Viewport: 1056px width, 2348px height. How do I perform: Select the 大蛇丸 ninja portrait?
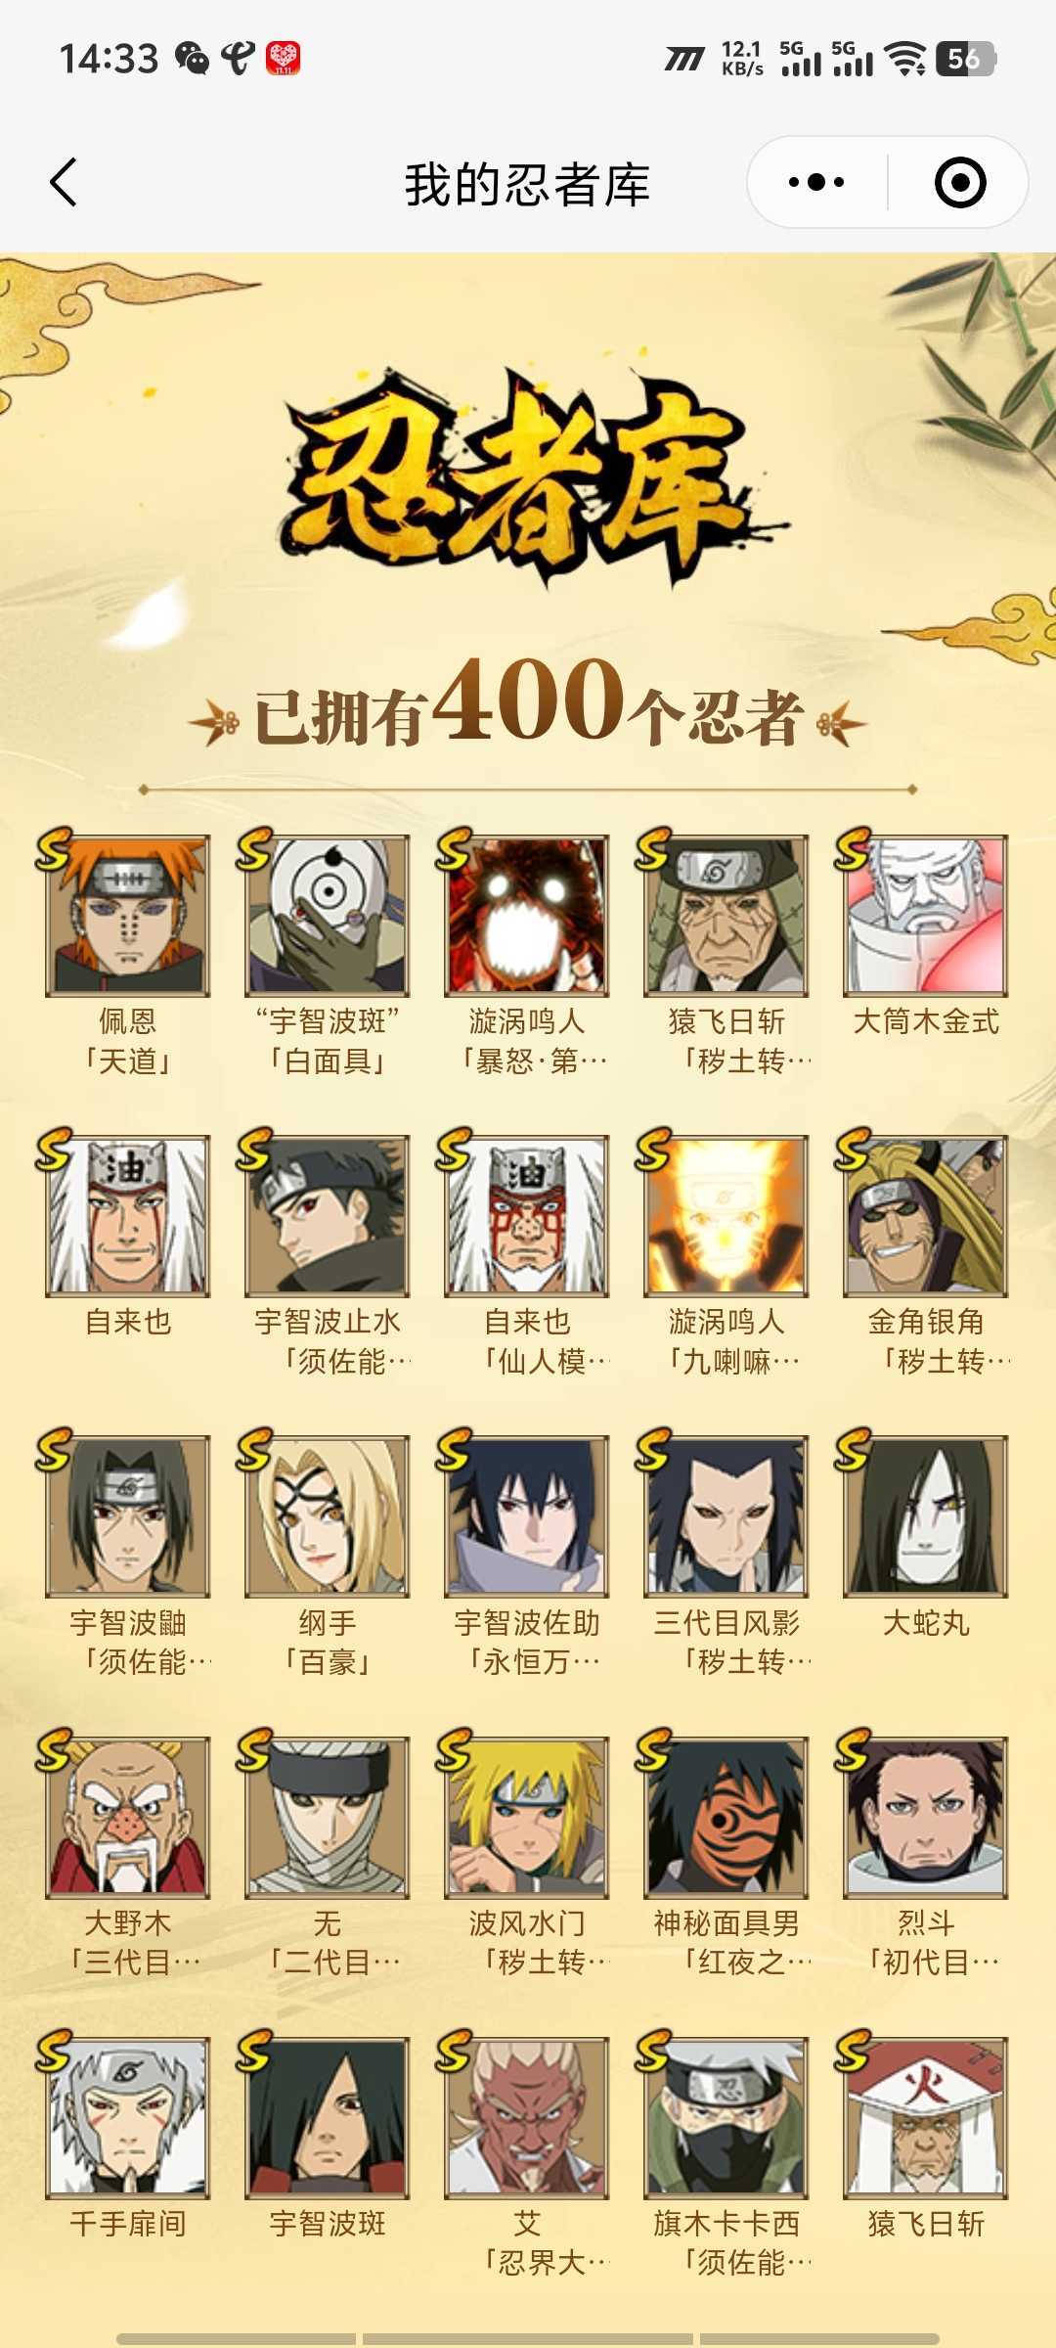[x=925, y=1516]
